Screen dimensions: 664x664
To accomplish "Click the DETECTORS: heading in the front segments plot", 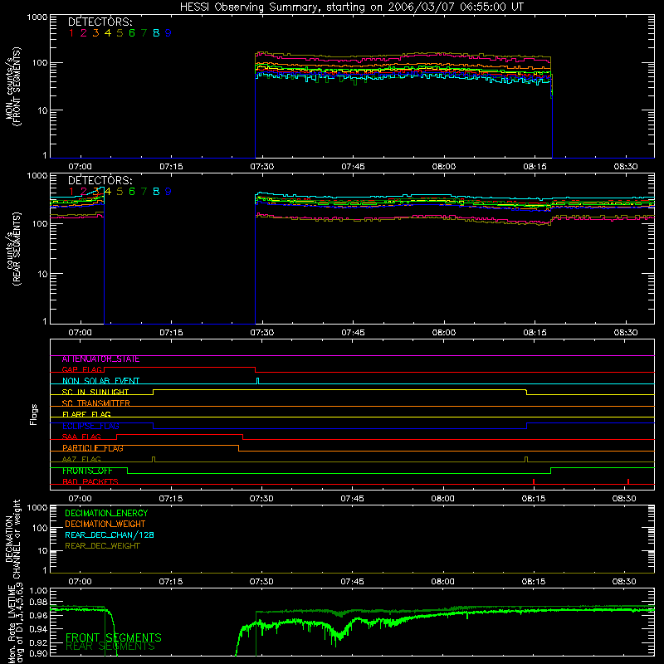I will point(100,22).
